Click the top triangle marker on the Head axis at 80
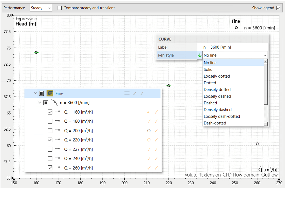Screen dimensions: 286x197 coord(13,15)
